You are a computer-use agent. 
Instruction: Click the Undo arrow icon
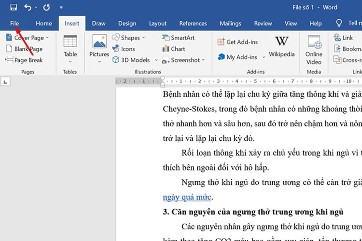pyautogui.click(x=28, y=7)
